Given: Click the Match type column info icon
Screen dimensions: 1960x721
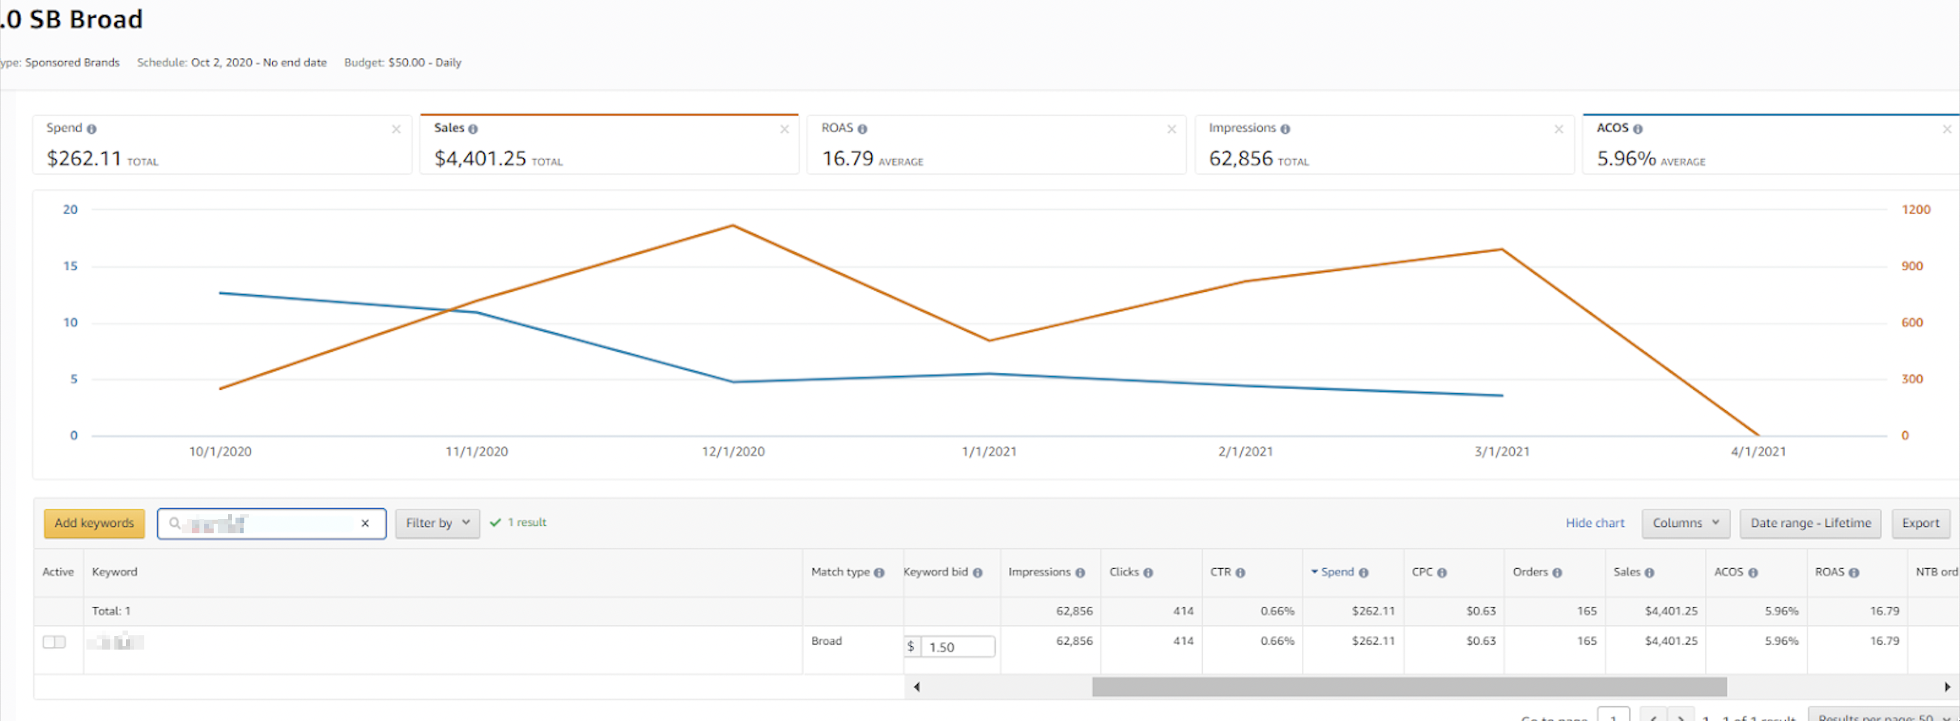Looking at the screenshot, I should [x=878, y=572].
